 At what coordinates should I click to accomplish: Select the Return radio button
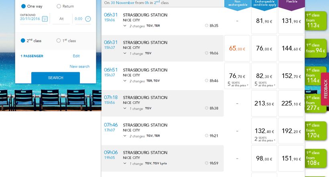tap(59, 6)
